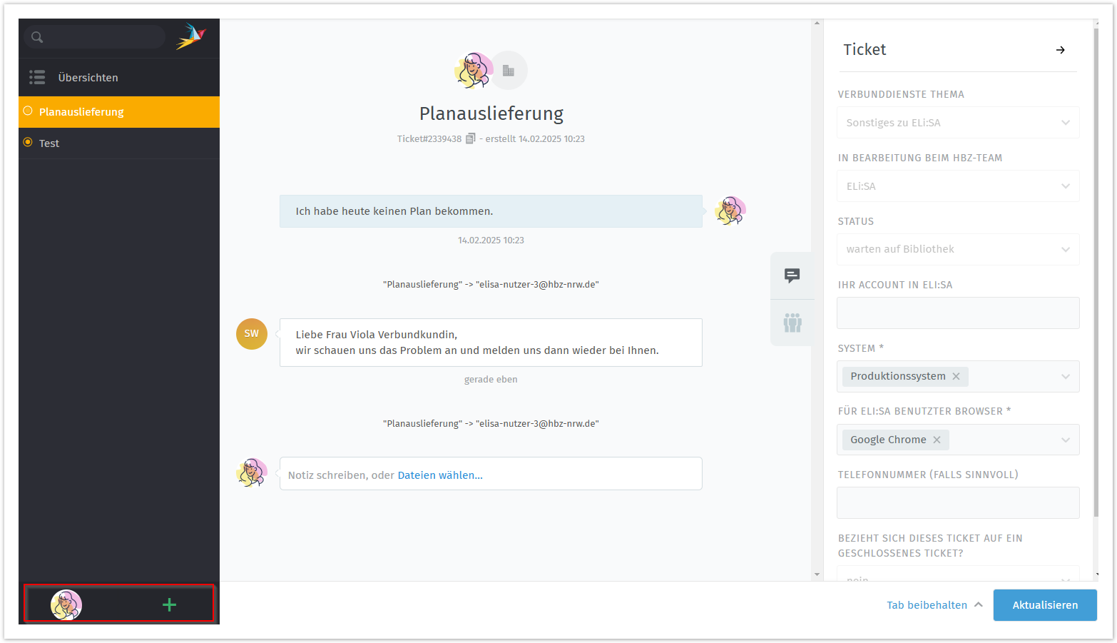Click the green plus new-ticket icon

click(x=169, y=605)
